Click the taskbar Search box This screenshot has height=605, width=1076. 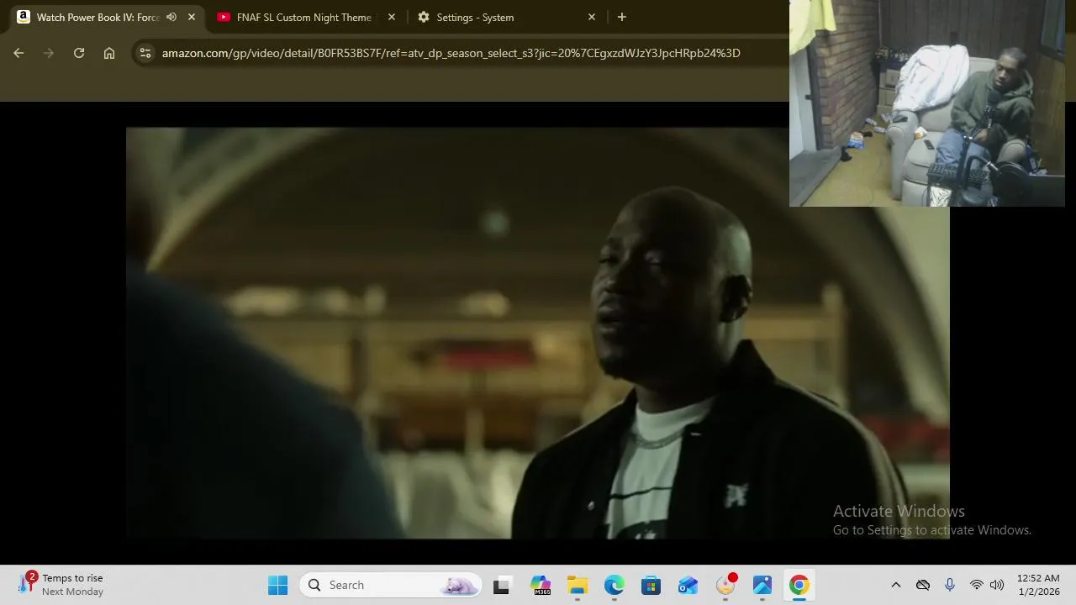click(391, 585)
